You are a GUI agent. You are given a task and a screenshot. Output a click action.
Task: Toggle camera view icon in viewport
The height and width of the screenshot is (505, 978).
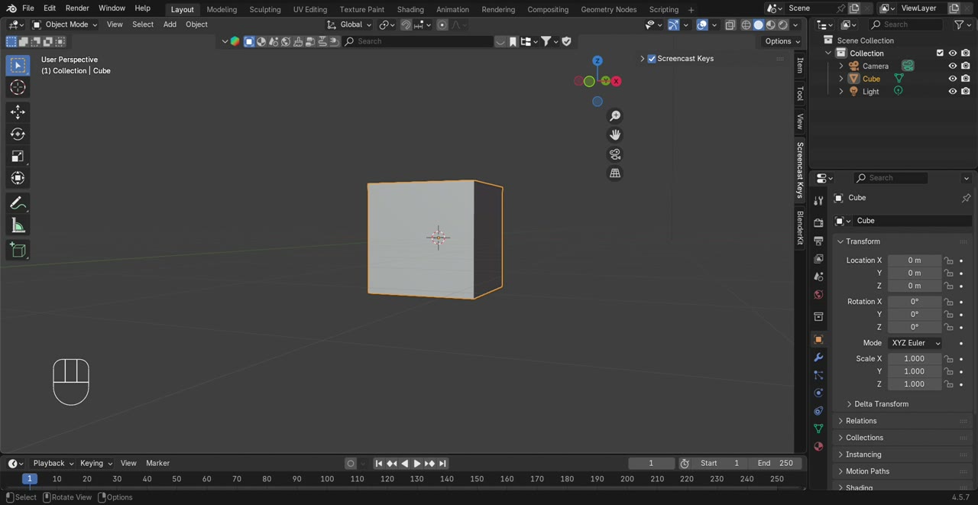click(x=615, y=154)
